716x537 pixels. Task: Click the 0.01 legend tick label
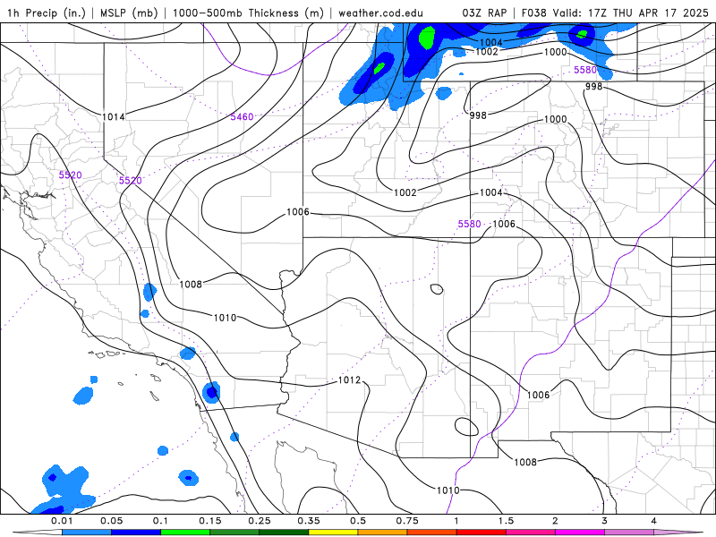[x=62, y=521]
